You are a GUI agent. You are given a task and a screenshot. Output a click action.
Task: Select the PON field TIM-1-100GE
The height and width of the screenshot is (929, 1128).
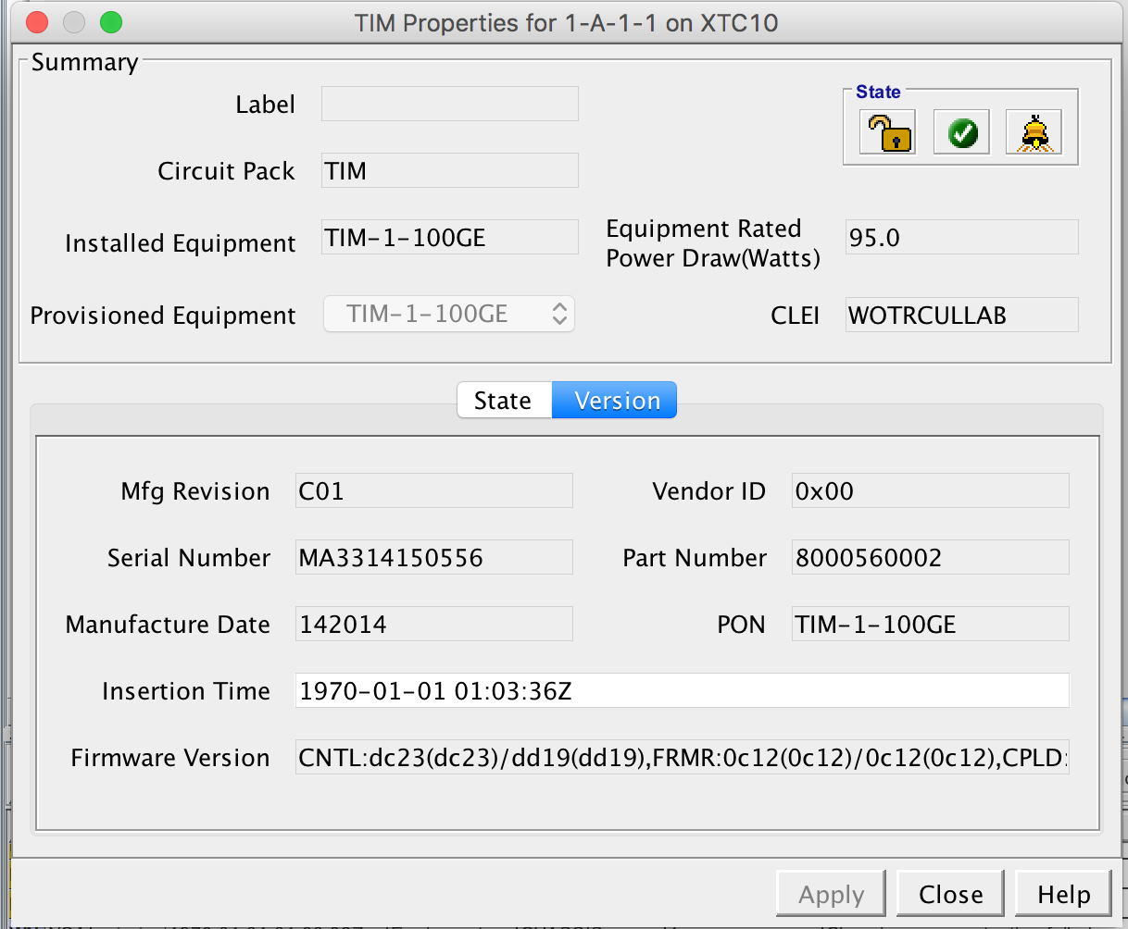930,624
